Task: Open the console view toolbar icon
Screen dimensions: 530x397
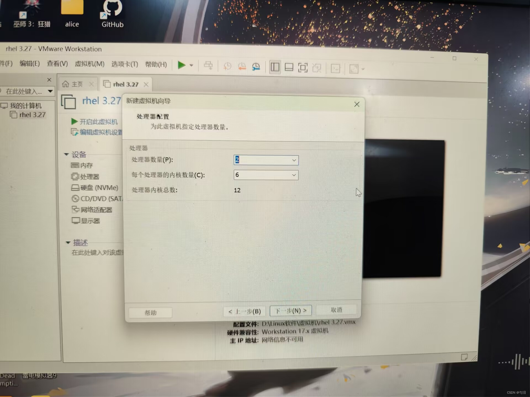Action: (x=335, y=68)
